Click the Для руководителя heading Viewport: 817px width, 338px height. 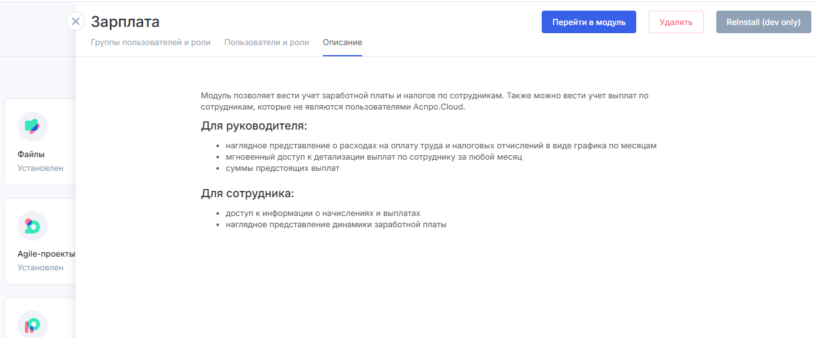tap(254, 126)
